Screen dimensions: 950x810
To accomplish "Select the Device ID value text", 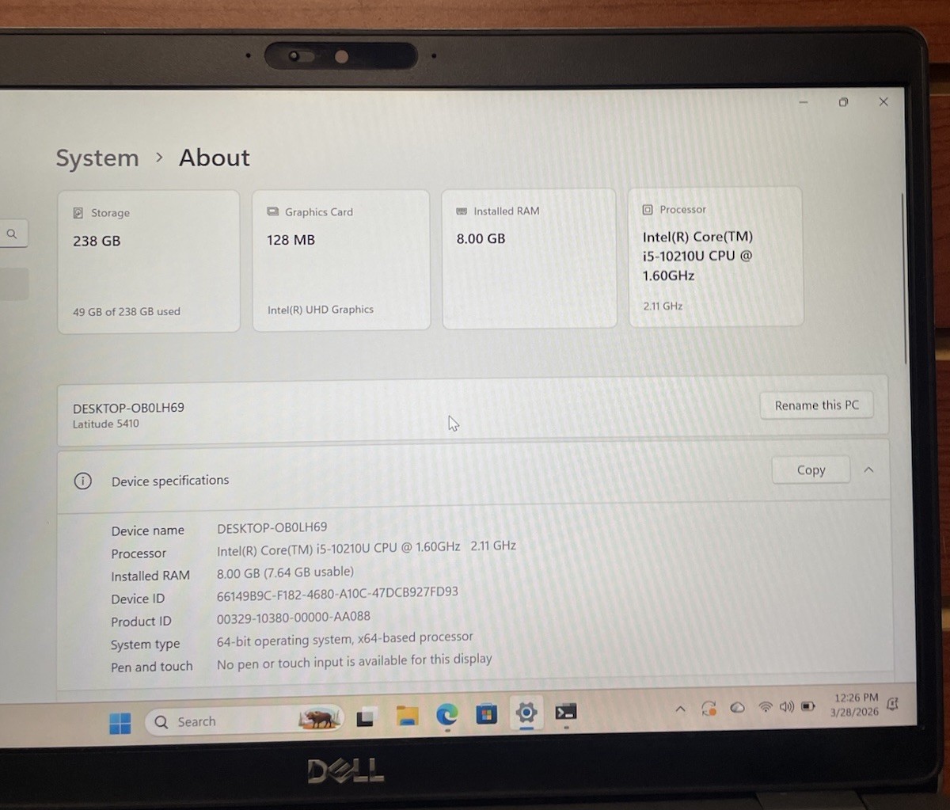I will [337, 593].
